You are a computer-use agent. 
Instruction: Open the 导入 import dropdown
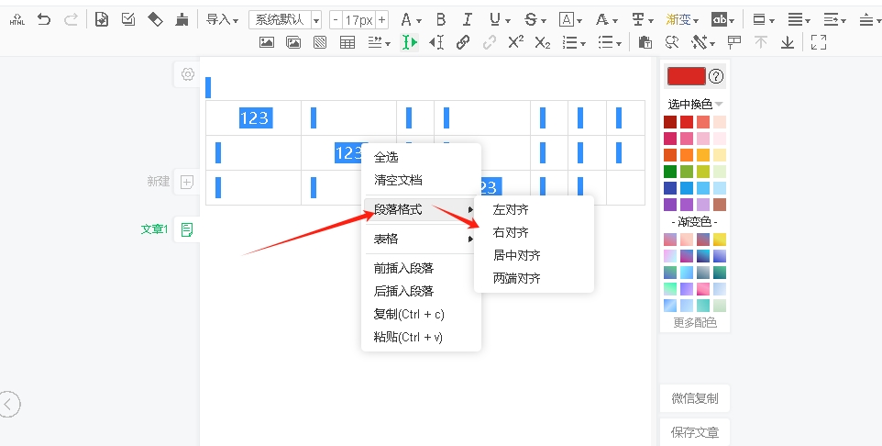pyautogui.click(x=222, y=19)
